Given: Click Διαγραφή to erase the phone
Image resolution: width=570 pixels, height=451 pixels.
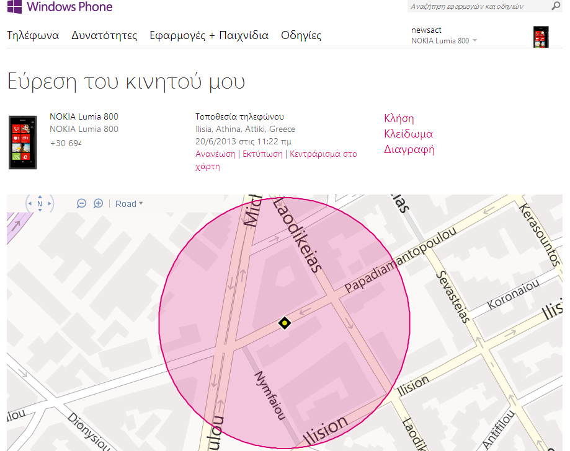Looking at the screenshot, I should coord(409,149).
